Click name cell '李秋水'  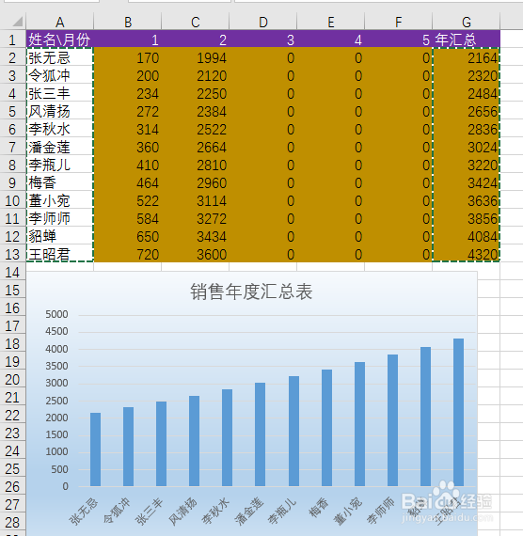tap(60, 129)
